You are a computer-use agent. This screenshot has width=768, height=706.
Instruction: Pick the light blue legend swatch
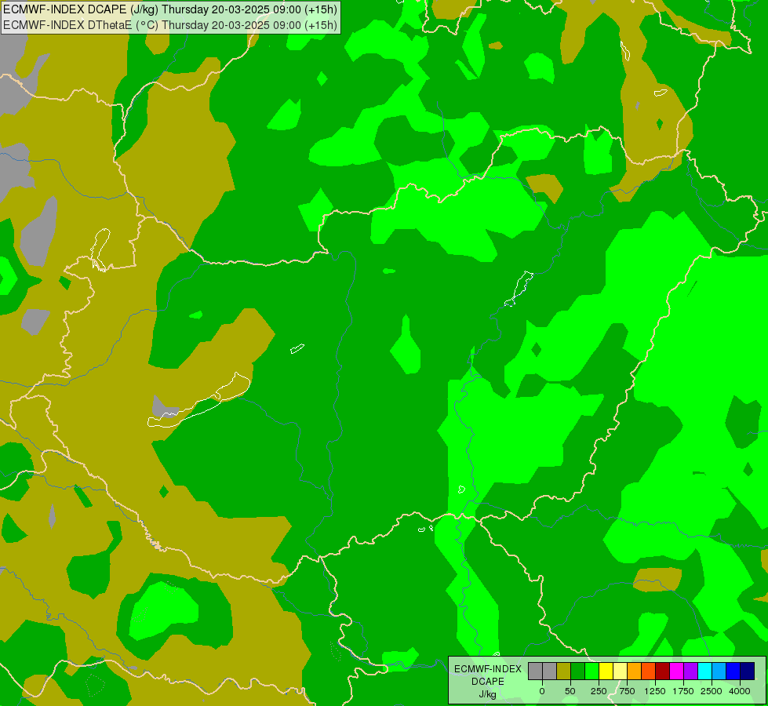[x=719, y=671]
